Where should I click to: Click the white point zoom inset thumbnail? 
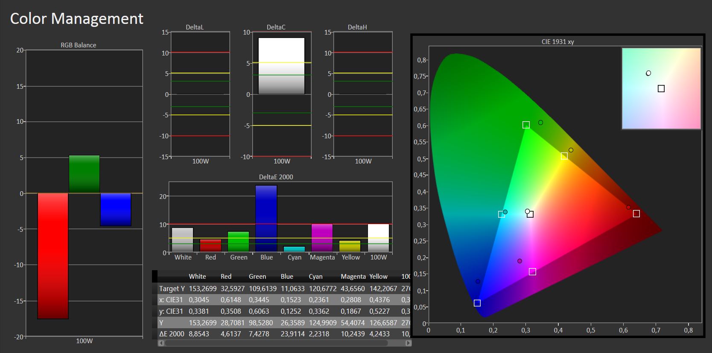tap(661, 88)
